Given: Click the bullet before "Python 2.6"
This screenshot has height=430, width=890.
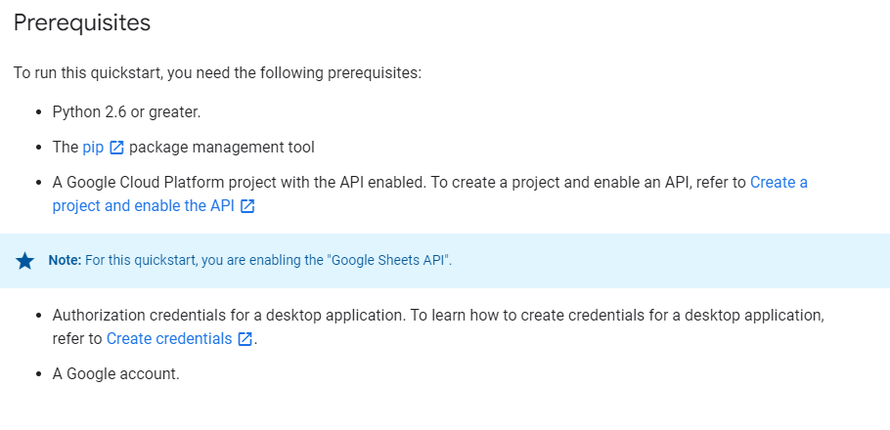Looking at the screenshot, I should pyautogui.click(x=37, y=112).
